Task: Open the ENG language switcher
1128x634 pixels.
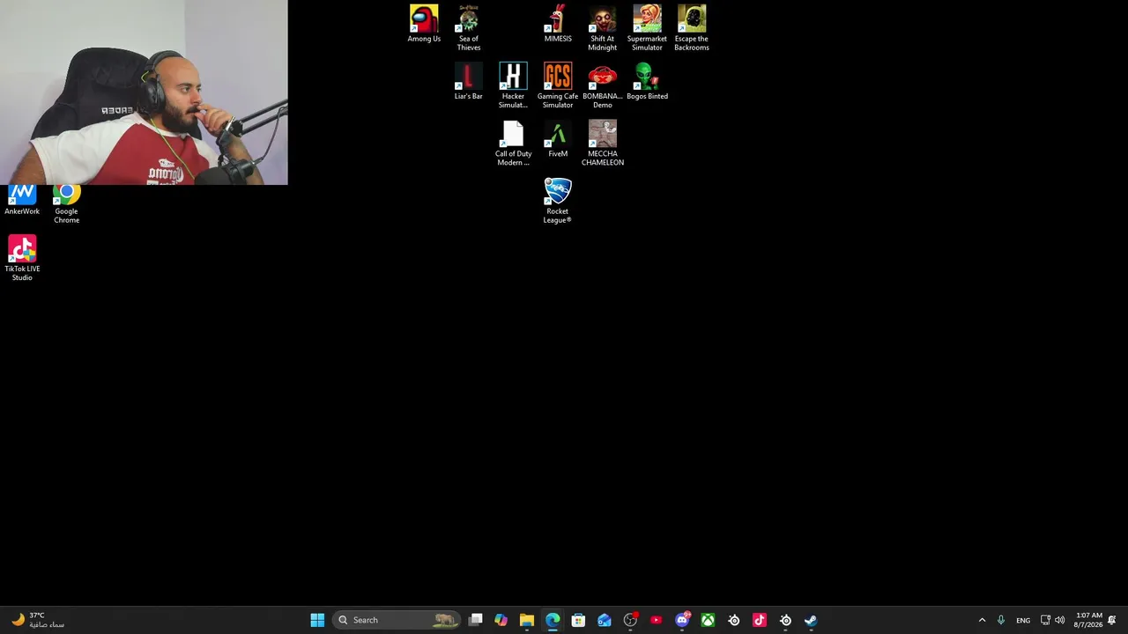Action: 1023,620
